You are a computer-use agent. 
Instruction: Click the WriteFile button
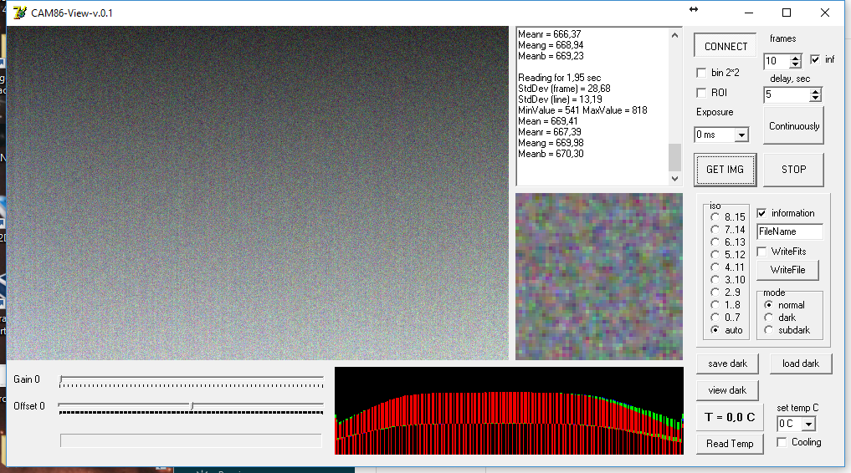[787, 270]
